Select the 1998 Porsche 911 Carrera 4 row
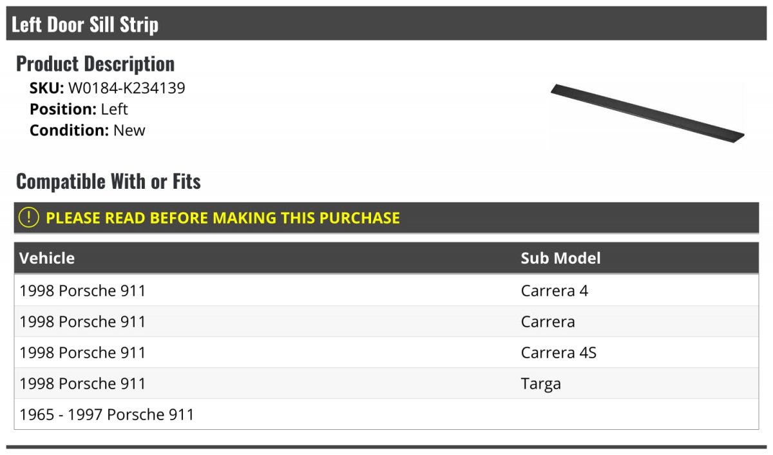 [386, 291]
